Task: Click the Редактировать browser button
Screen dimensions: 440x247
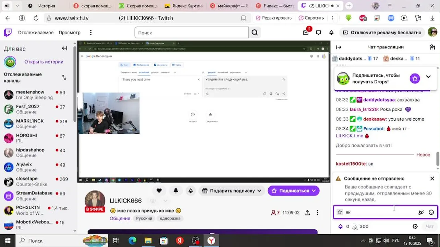Action: (273, 18)
